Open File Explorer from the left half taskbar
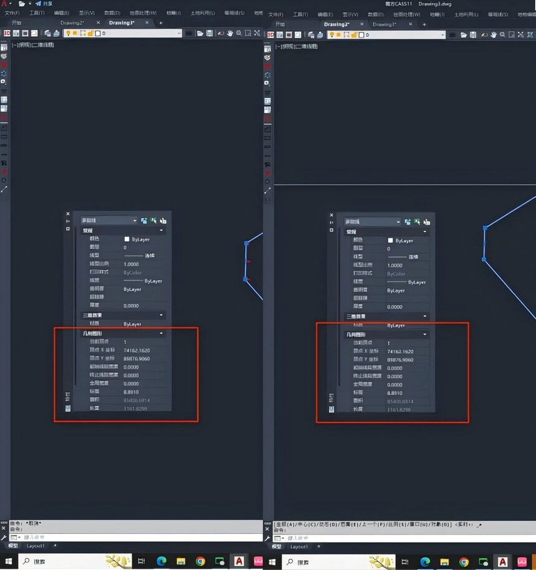Image resolution: width=536 pixels, height=570 pixels. [181, 561]
